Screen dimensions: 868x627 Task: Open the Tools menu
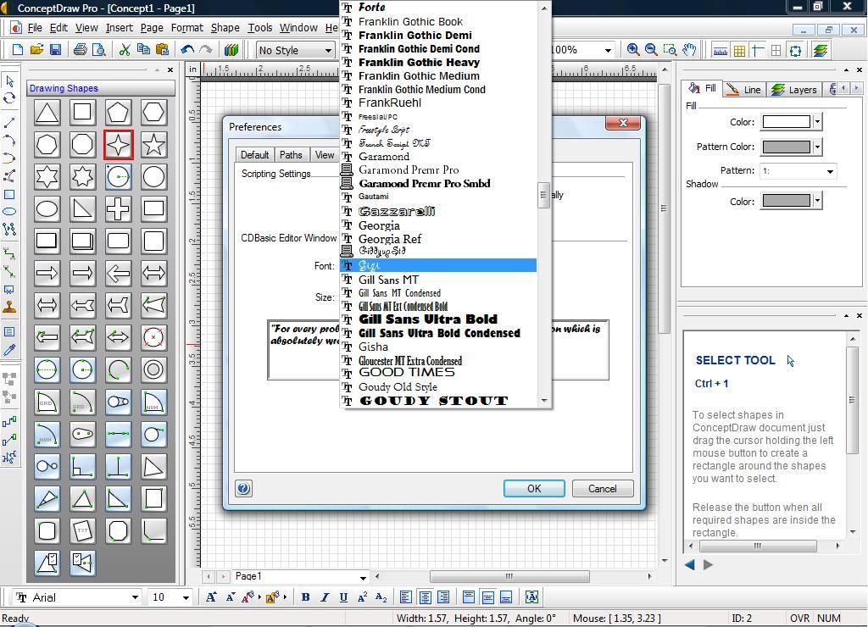tap(260, 28)
